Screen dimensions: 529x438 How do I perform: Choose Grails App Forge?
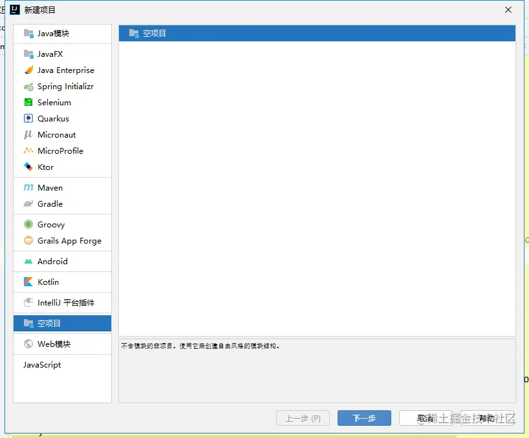click(x=63, y=240)
